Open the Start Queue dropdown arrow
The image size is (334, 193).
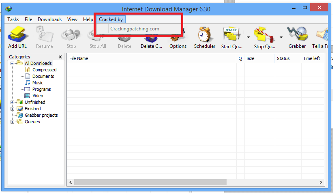(248, 37)
